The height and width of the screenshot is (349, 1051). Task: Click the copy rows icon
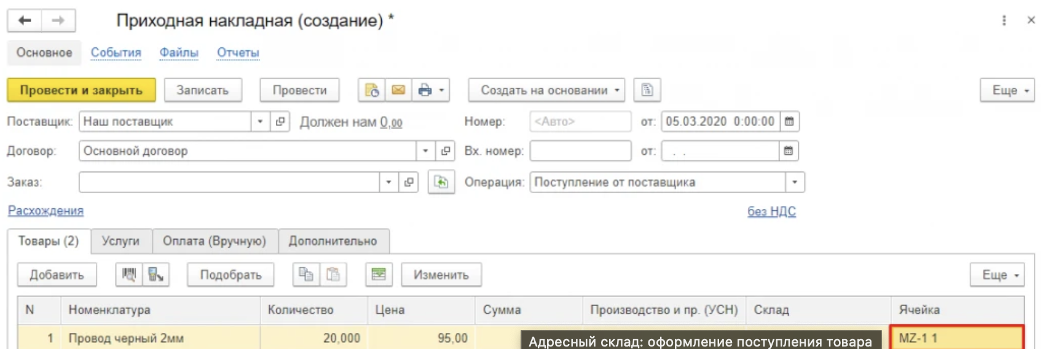click(x=305, y=275)
